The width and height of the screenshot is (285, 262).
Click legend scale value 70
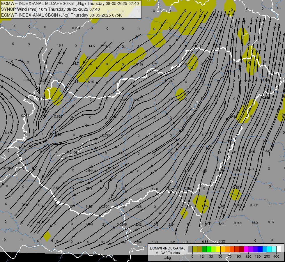click(230, 256)
